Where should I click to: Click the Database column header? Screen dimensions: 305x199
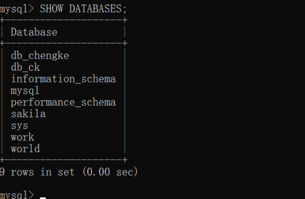coord(34,32)
